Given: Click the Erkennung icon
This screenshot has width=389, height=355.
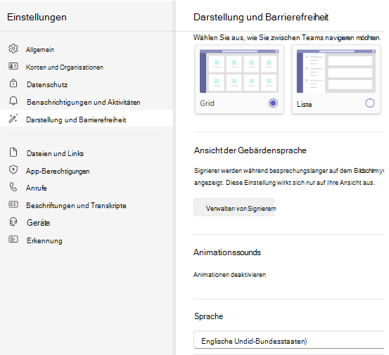Looking at the screenshot, I should (x=13, y=239).
